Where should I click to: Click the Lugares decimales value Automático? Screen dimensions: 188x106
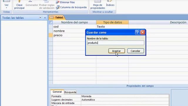(125, 100)
